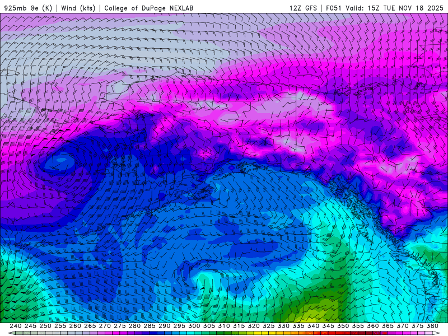Viewport: 448px width, 336px height.
Task: Click the 280 legend number
Action: tap(134, 326)
